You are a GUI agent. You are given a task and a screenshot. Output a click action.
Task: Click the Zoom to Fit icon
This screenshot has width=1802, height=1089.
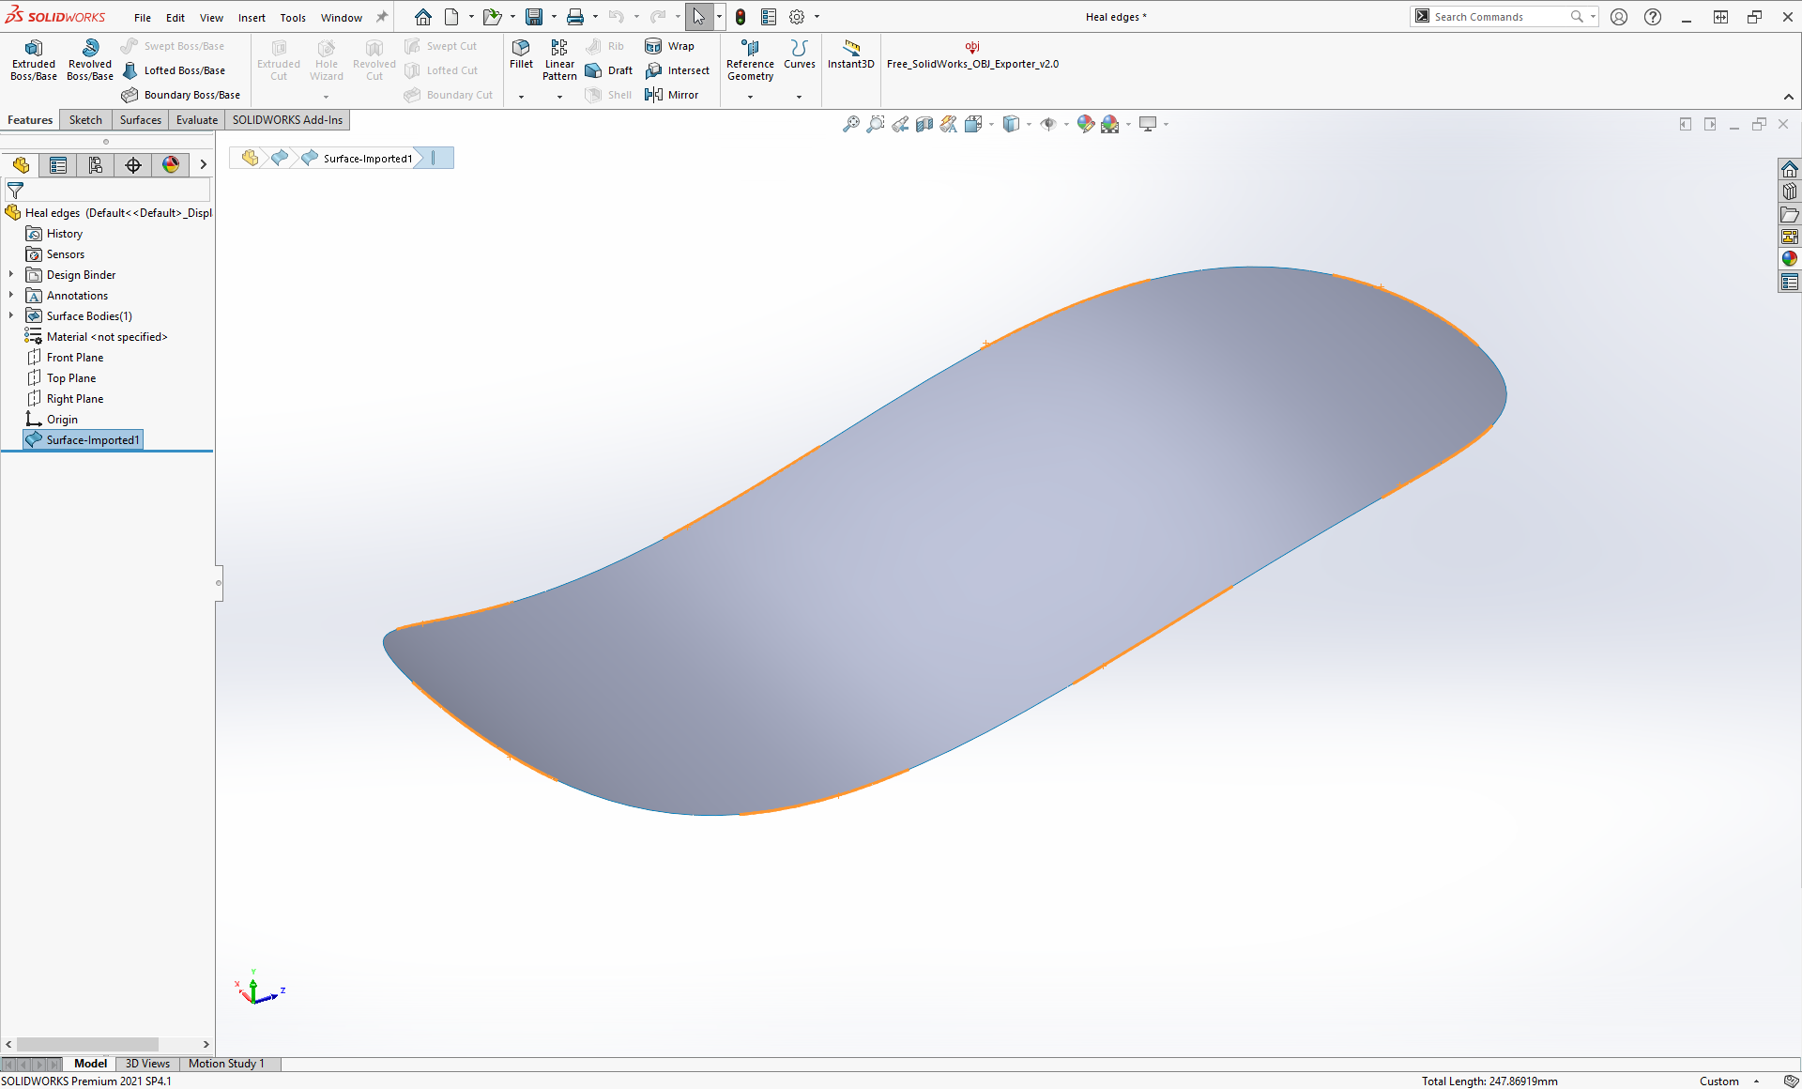pyautogui.click(x=850, y=124)
